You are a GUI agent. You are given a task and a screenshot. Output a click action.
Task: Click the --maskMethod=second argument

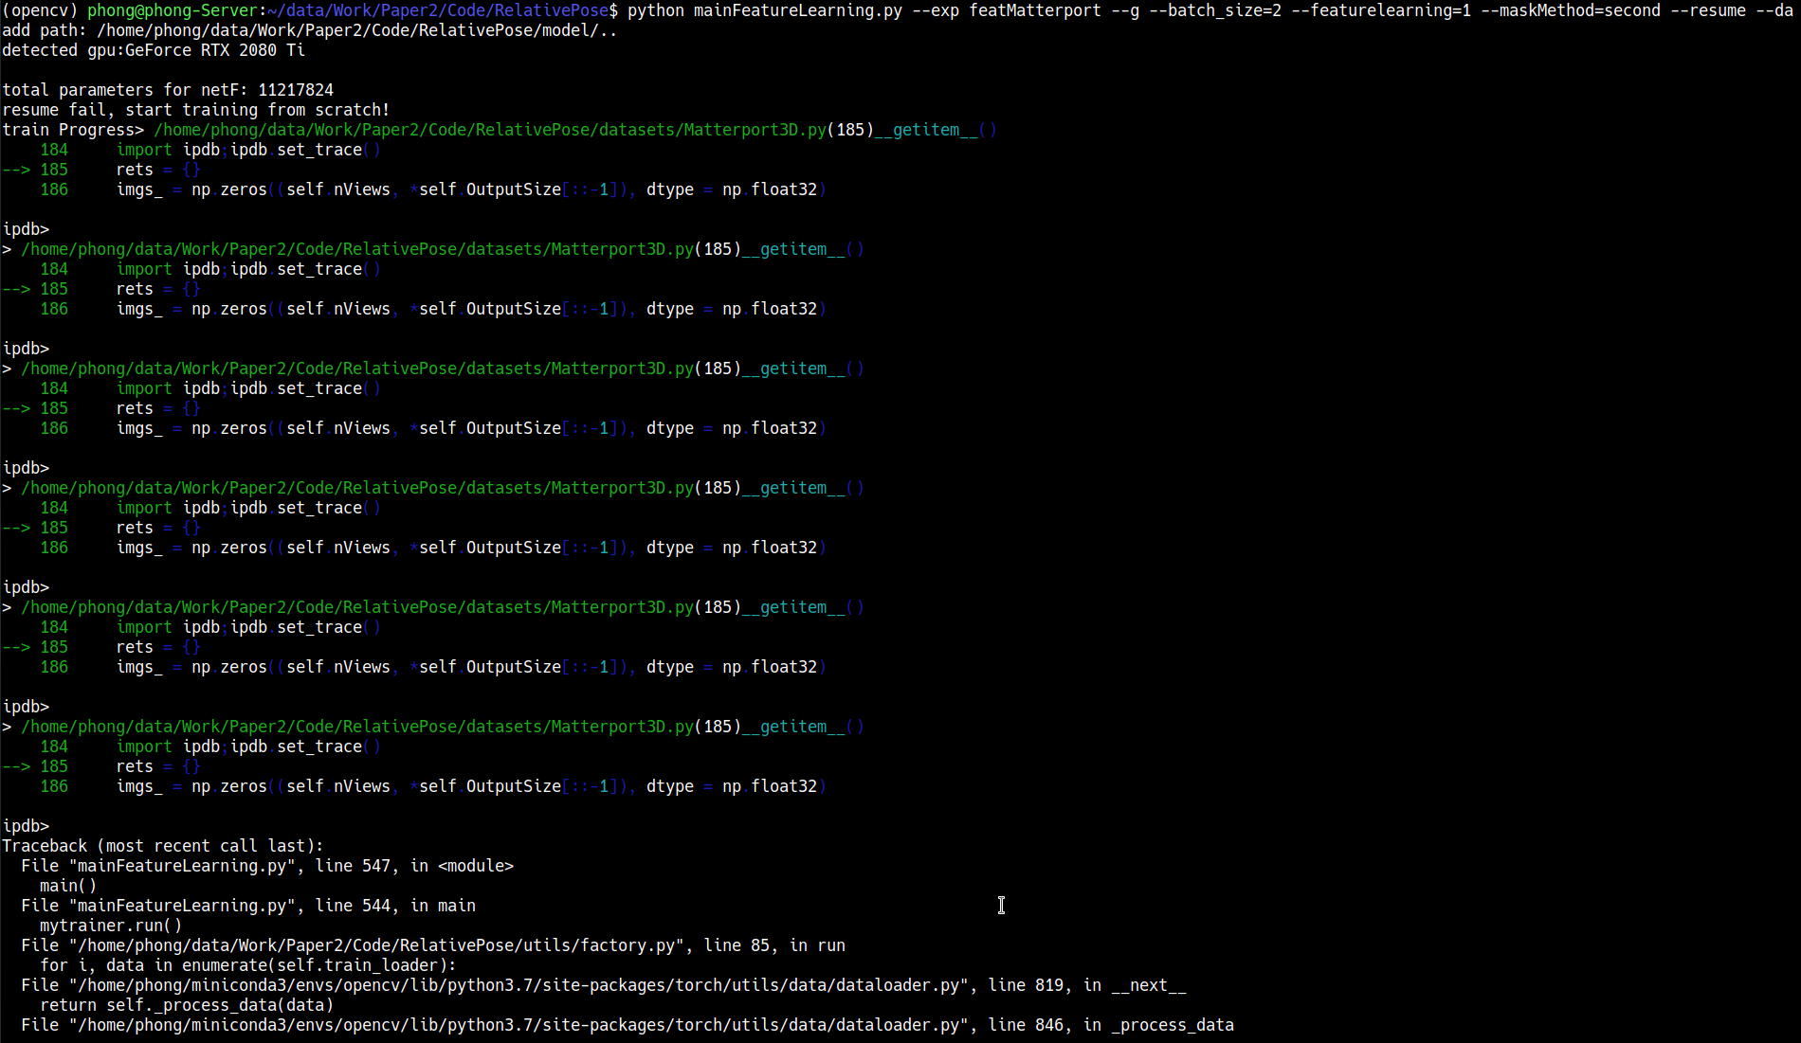tap(1571, 10)
